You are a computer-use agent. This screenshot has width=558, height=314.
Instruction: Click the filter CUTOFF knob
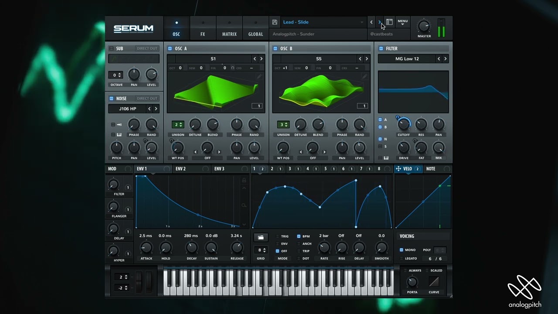404,124
